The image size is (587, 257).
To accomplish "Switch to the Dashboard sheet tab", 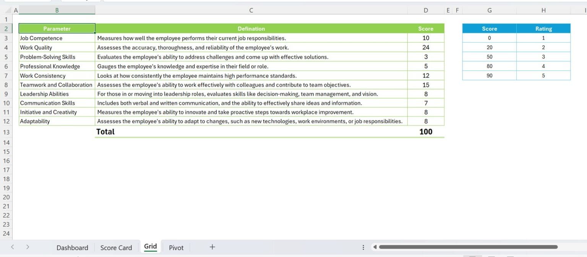I will pyautogui.click(x=72, y=247).
